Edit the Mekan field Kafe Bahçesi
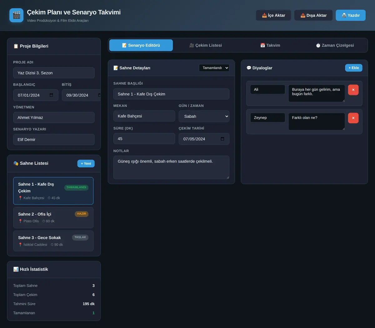375x328 pixels. [x=144, y=116]
